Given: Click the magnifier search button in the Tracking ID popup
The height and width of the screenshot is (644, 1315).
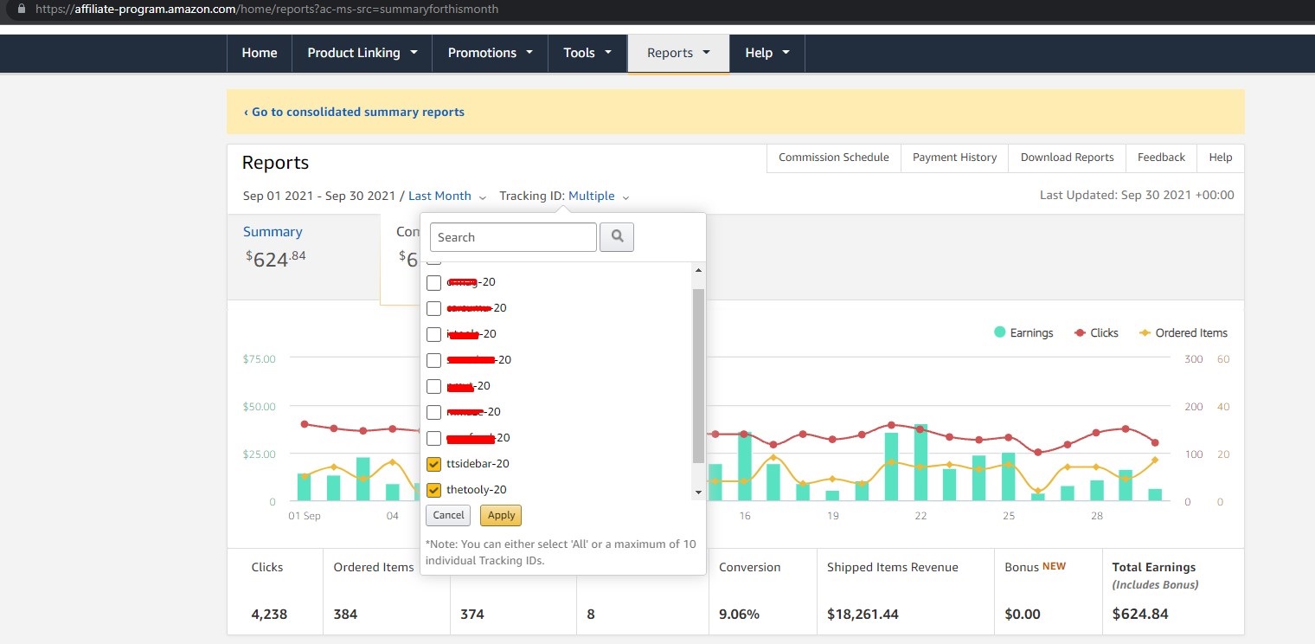Looking at the screenshot, I should point(617,237).
